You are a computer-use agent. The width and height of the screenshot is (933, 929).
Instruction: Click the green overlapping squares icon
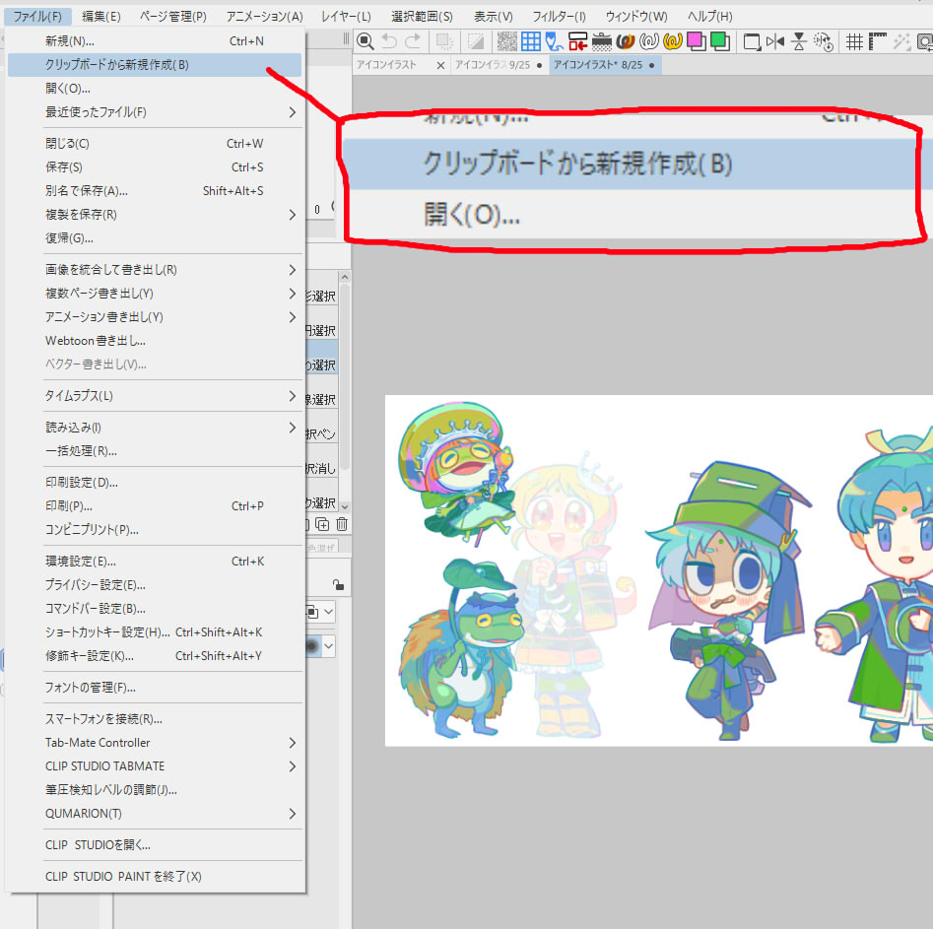tap(720, 41)
